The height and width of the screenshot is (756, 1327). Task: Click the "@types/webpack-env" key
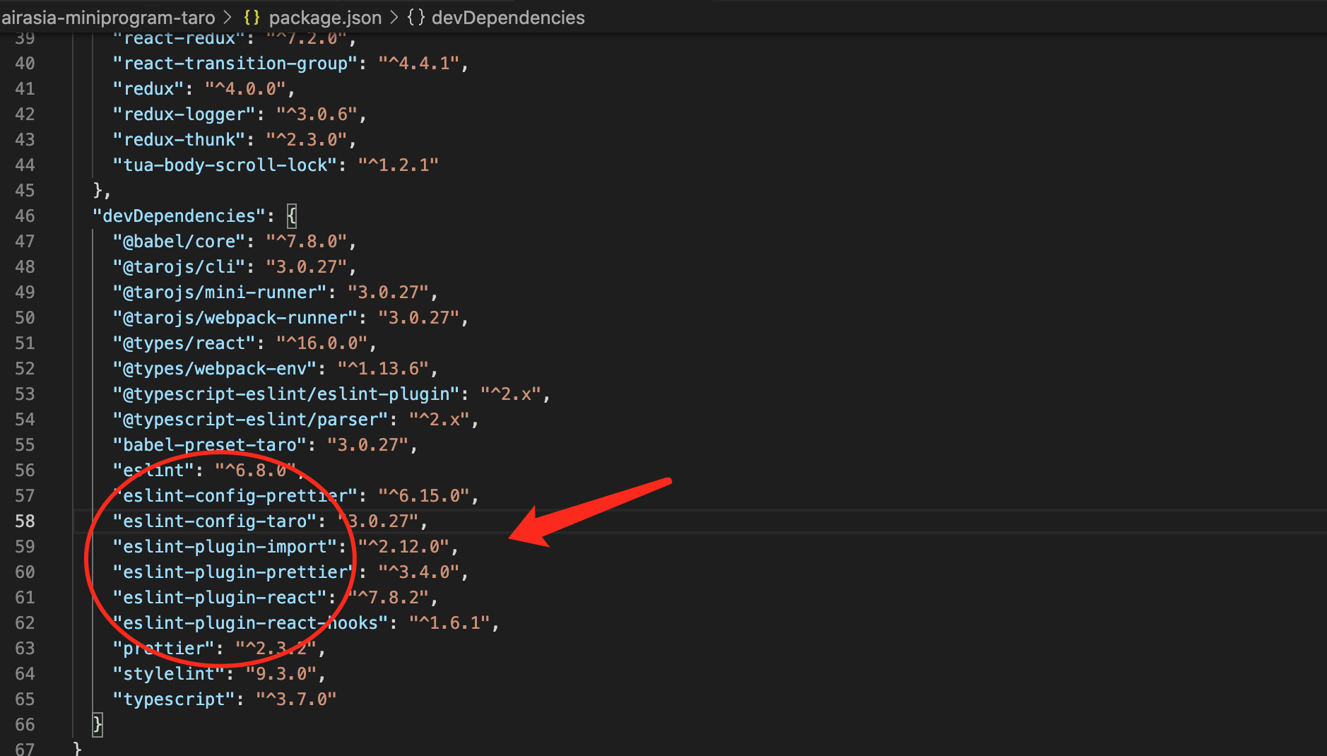(x=215, y=369)
